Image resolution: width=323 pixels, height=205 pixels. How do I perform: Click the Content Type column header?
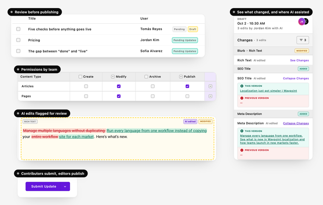[x=31, y=77]
